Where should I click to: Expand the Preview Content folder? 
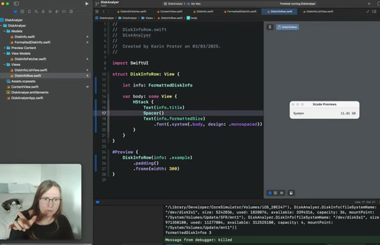click(x=4, y=48)
